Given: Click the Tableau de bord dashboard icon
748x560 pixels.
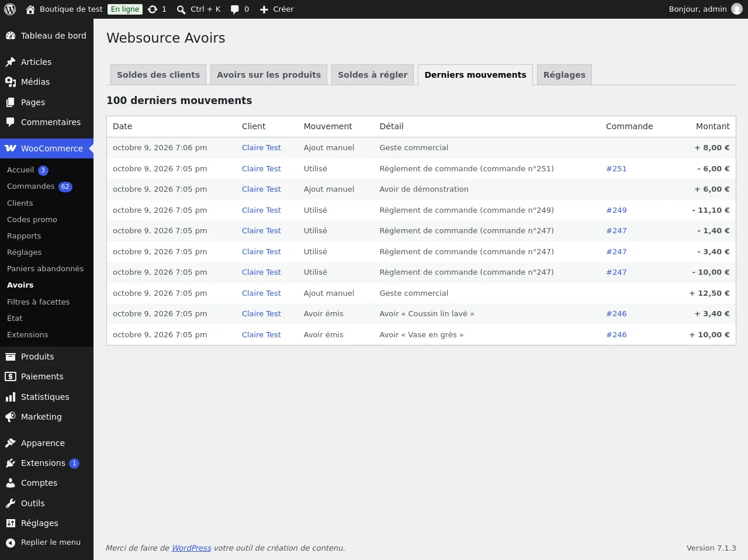Looking at the screenshot, I should tap(11, 36).
